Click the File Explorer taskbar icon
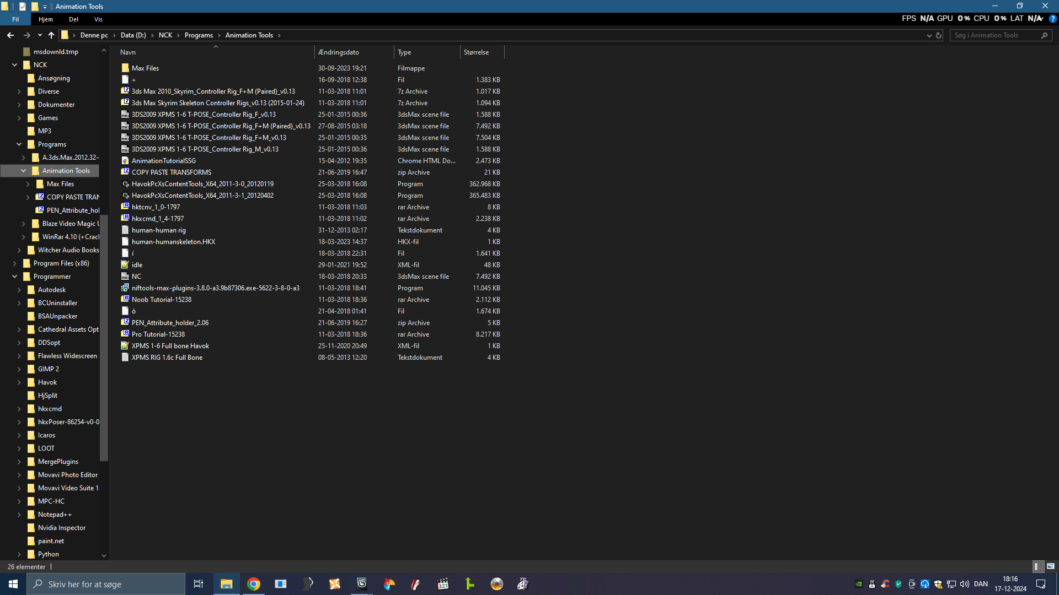The height and width of the screenshot is (595, 1059). (x=226, y=584)
